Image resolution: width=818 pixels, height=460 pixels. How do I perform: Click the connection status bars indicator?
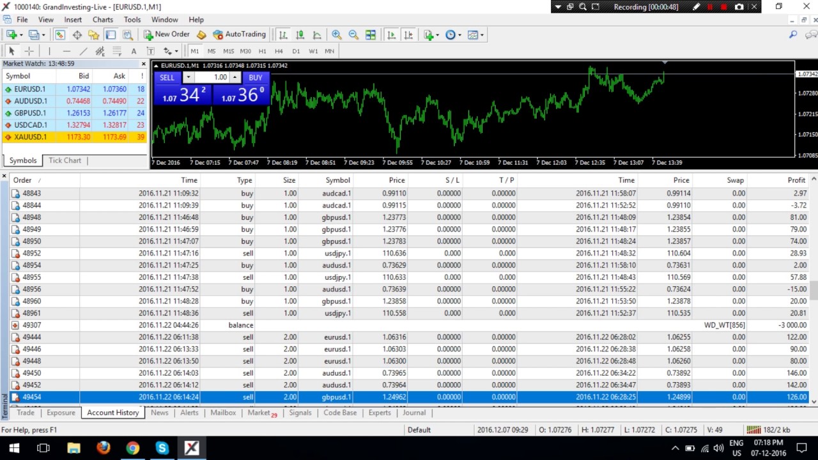point(753,430)
